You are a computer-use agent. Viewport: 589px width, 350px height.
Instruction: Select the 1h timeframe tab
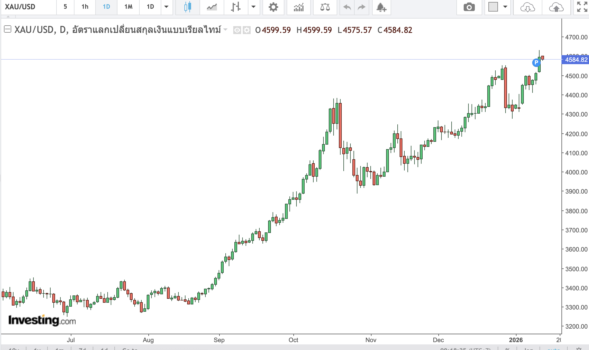tap(85, 7)
